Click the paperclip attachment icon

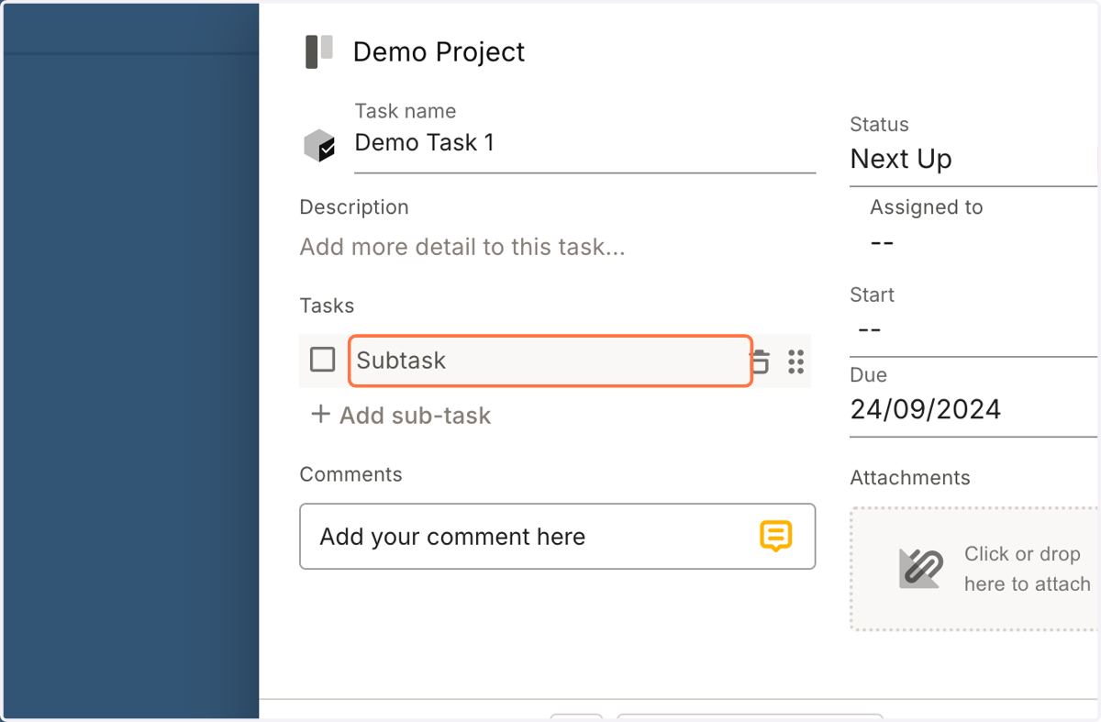[920, 569]
